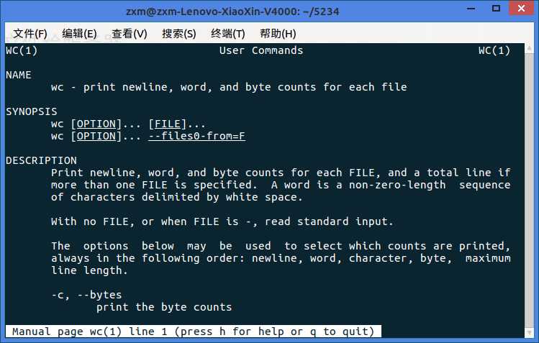The image size is (539, 343).
Task: Open the 搜索(S) menu
Action: pyautogui.click(x=178, y=34)
